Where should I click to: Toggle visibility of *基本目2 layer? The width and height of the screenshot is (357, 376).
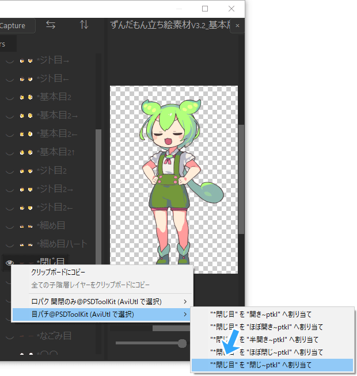pyautogui.click(x=10, y=97)
